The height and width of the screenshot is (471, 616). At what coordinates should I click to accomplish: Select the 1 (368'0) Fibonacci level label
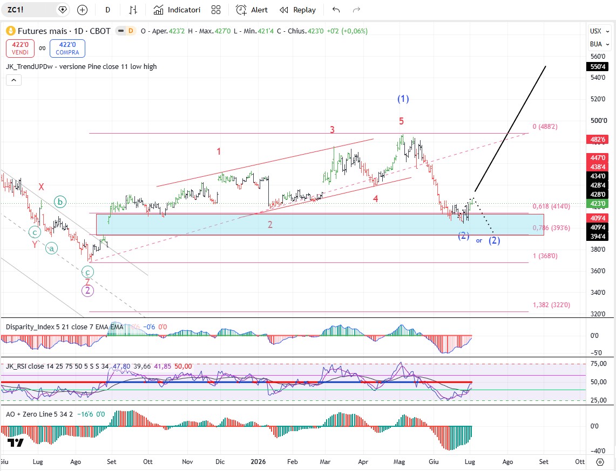pyautogui.click(x=545, y=255)
